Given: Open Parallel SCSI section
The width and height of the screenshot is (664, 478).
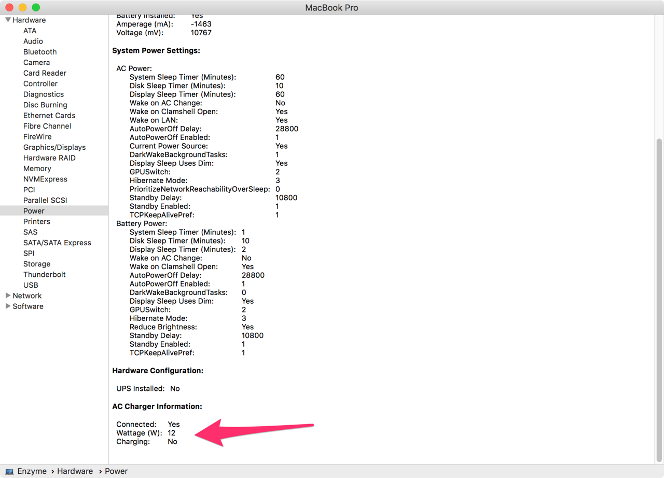Looking at the screenshot, I should (x=45, y=200).
